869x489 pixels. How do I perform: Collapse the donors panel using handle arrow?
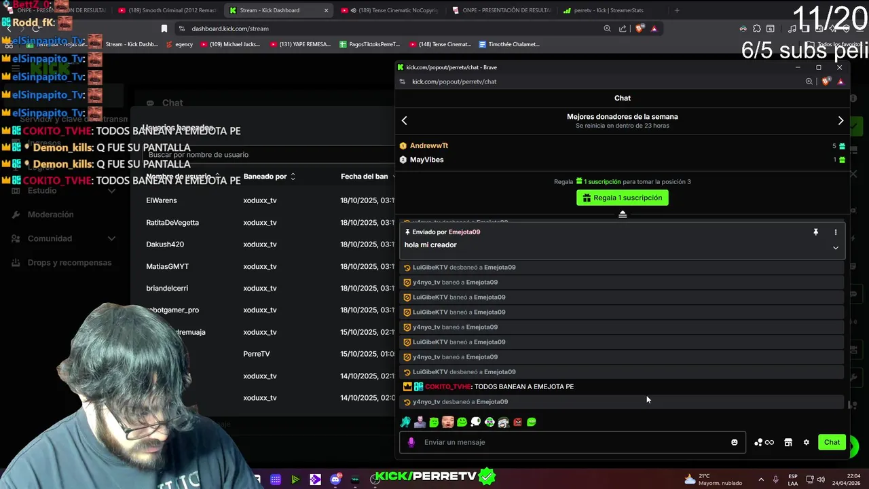(x=623, y=214)
